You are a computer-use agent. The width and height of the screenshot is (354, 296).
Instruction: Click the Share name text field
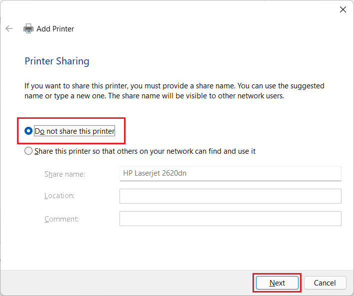[x=230, y=174]
